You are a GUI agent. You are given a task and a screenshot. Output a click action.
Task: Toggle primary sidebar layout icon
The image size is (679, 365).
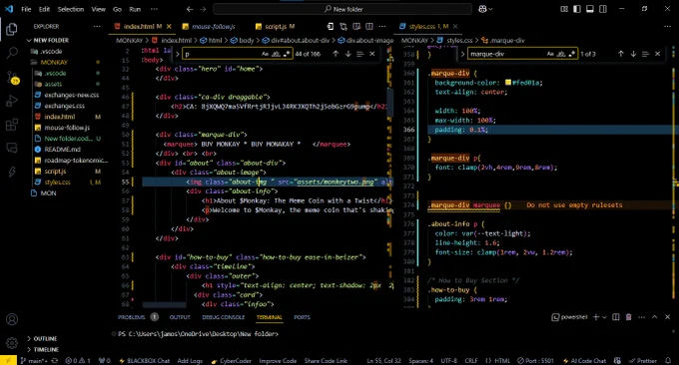point(577,9)
